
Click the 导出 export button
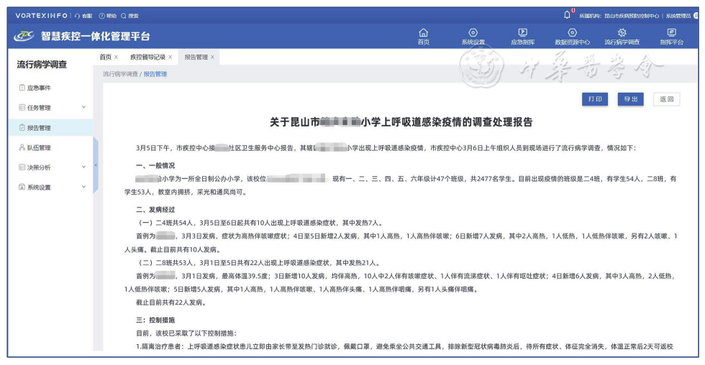click(x=630, y=99)
